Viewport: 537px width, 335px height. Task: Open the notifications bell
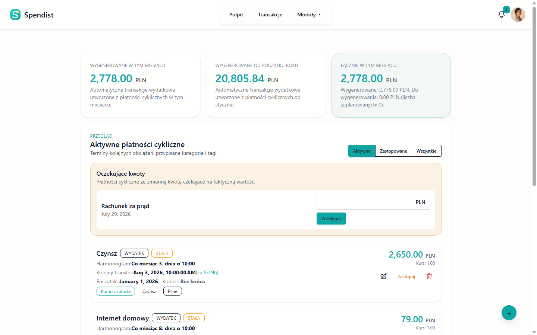click(x=502, y=15)
